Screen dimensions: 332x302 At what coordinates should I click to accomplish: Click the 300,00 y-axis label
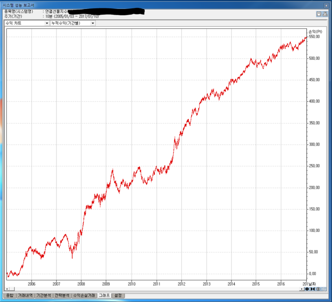click(x=314, y=144)
